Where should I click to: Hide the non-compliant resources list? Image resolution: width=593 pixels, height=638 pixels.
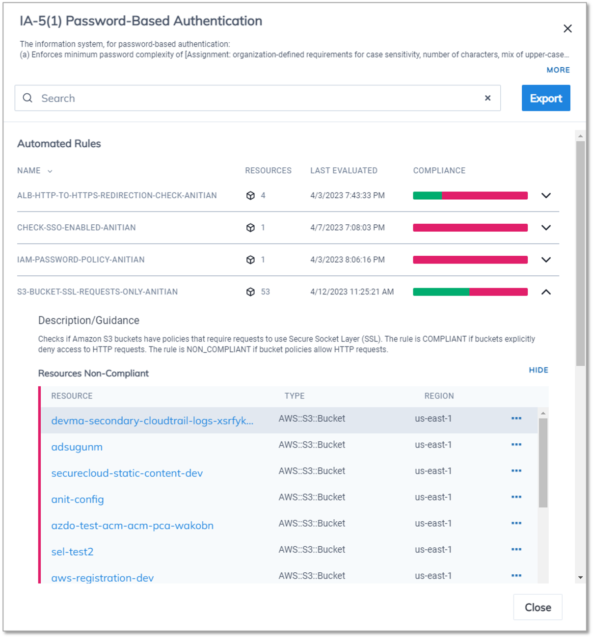[539, 370]
